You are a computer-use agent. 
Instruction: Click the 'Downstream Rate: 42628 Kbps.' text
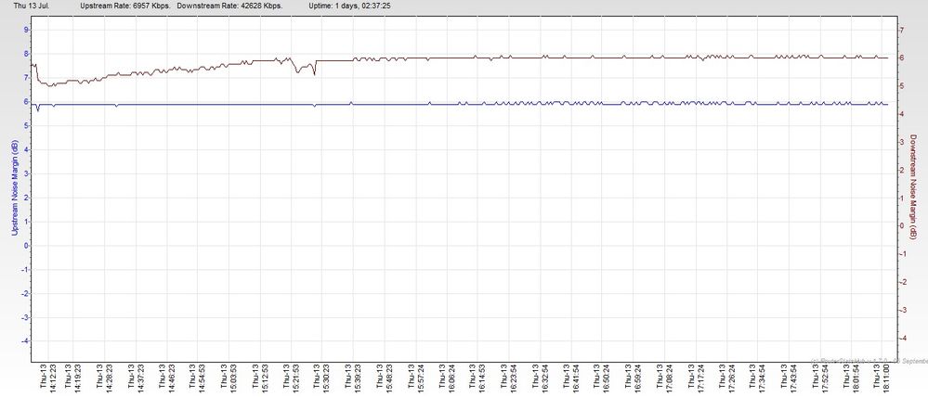point(229,6)
